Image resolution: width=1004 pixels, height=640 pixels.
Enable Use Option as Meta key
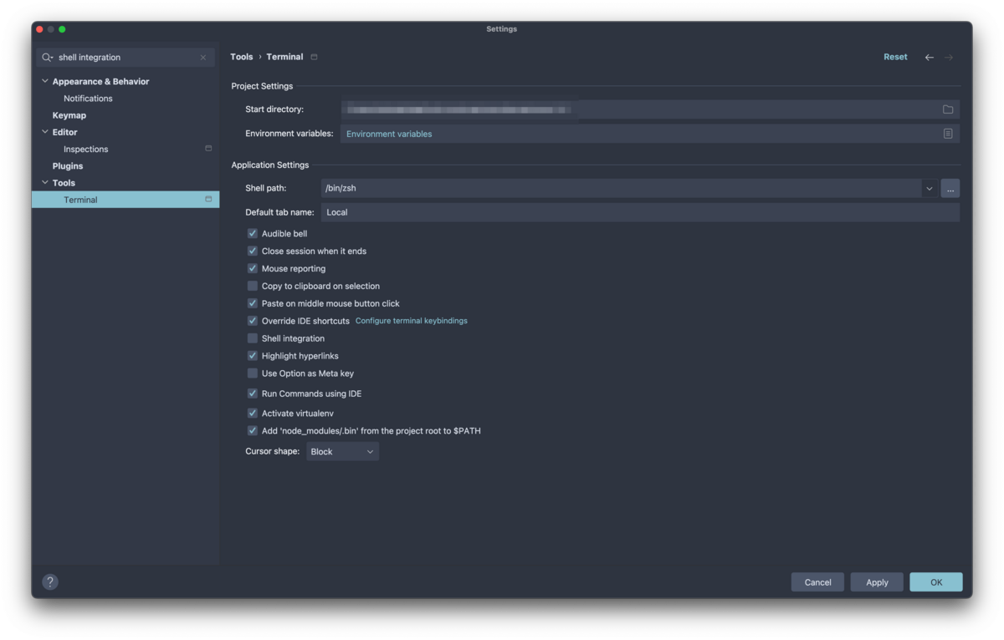coord(252,373)
